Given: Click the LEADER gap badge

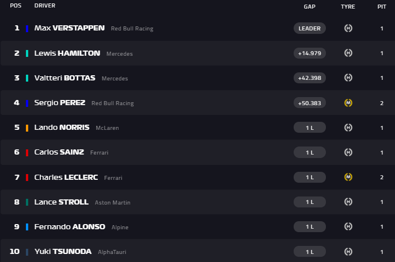Looking at the screenshot, I should (310, 28).
